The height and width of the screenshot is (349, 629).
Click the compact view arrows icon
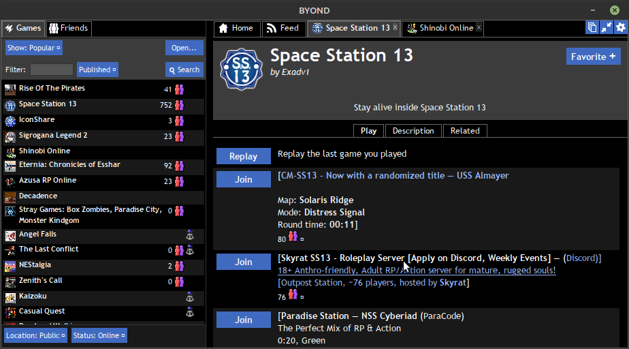606,27
